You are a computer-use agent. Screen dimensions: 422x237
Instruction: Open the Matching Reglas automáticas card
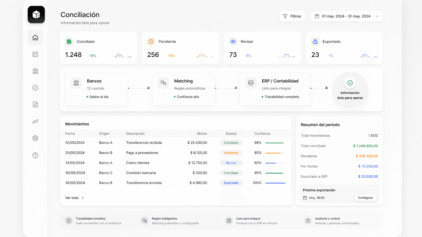click(183, 89)
